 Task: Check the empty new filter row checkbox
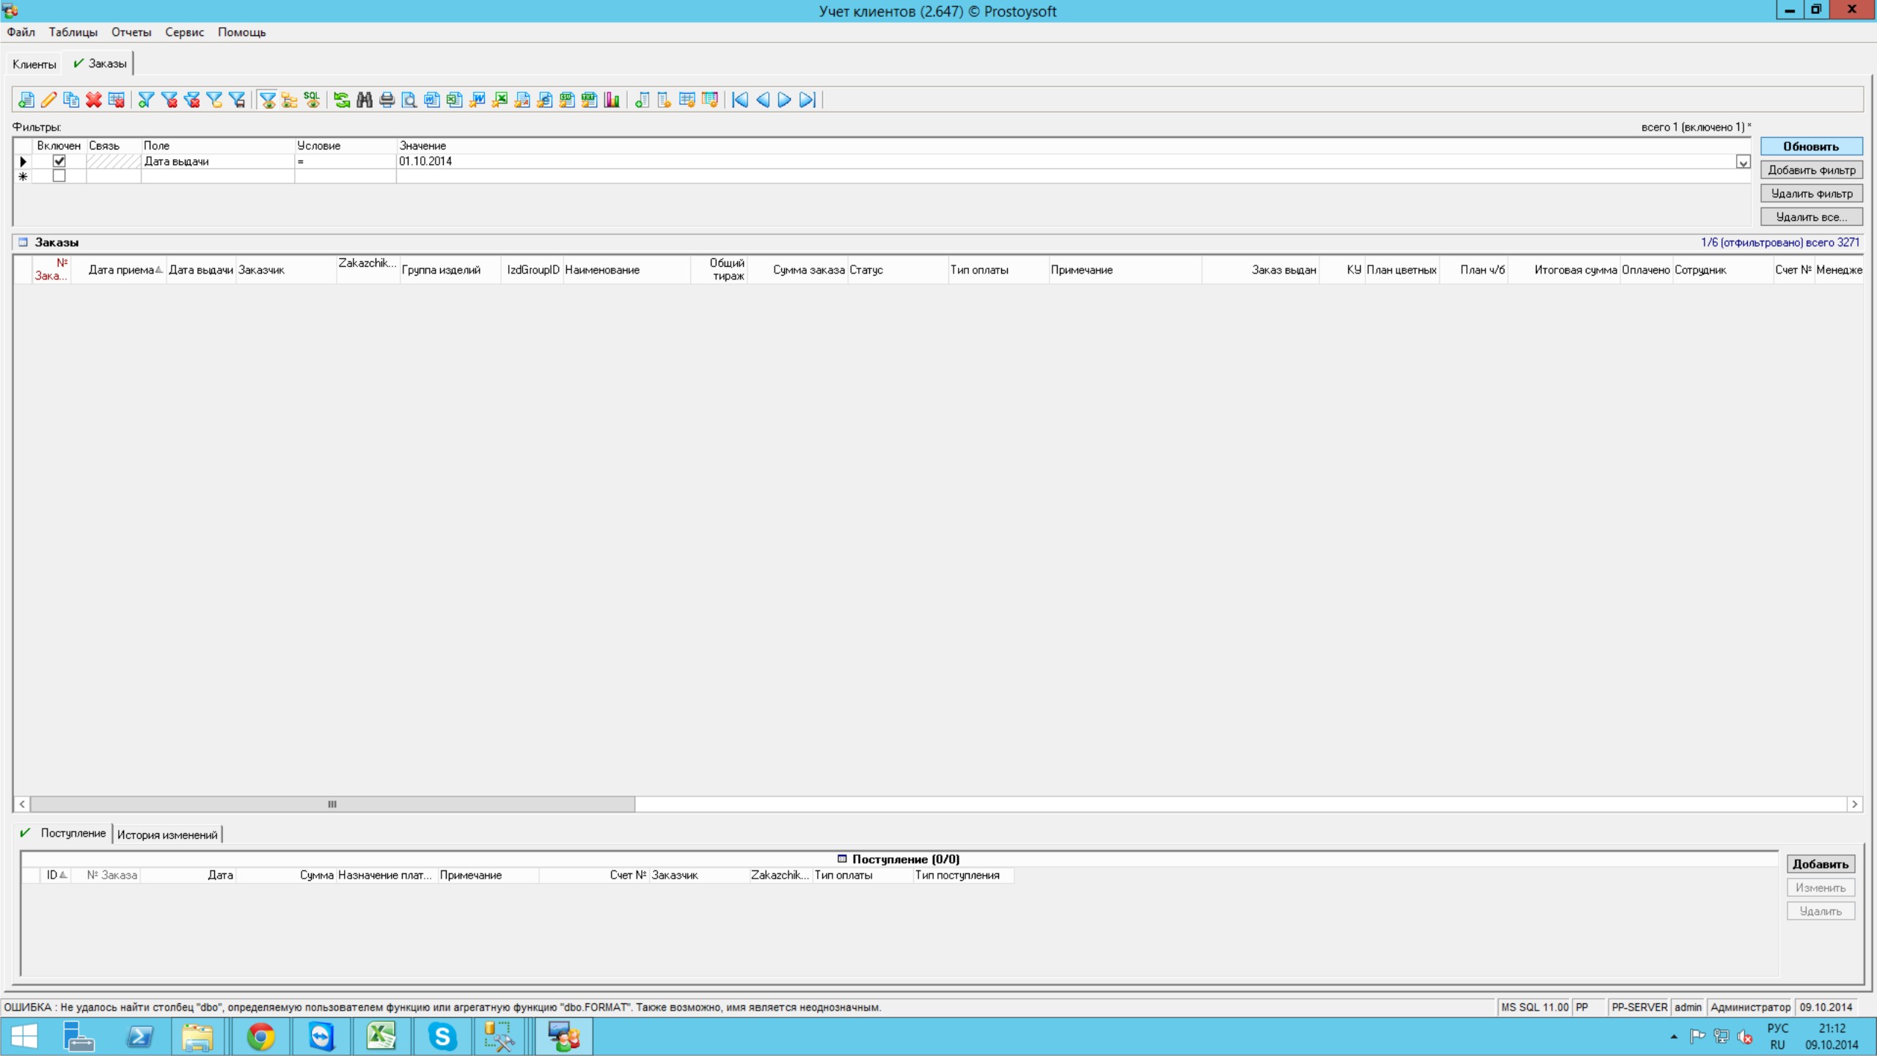(x=59, y=176)
